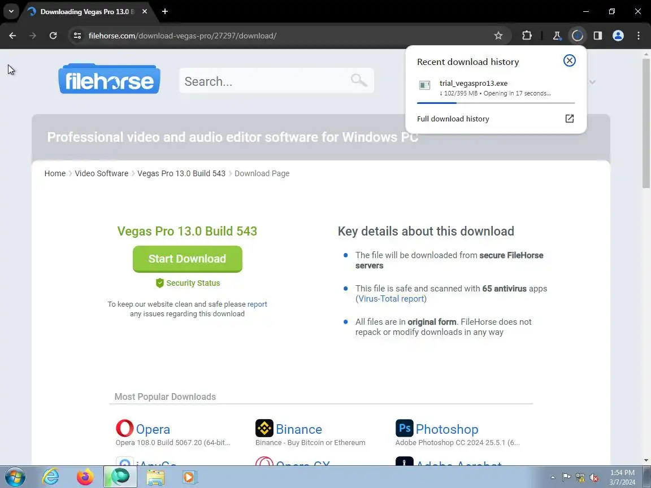Click the network tray icon
Viewport: 651px width, 488px height.
click(x=580, y=478)
